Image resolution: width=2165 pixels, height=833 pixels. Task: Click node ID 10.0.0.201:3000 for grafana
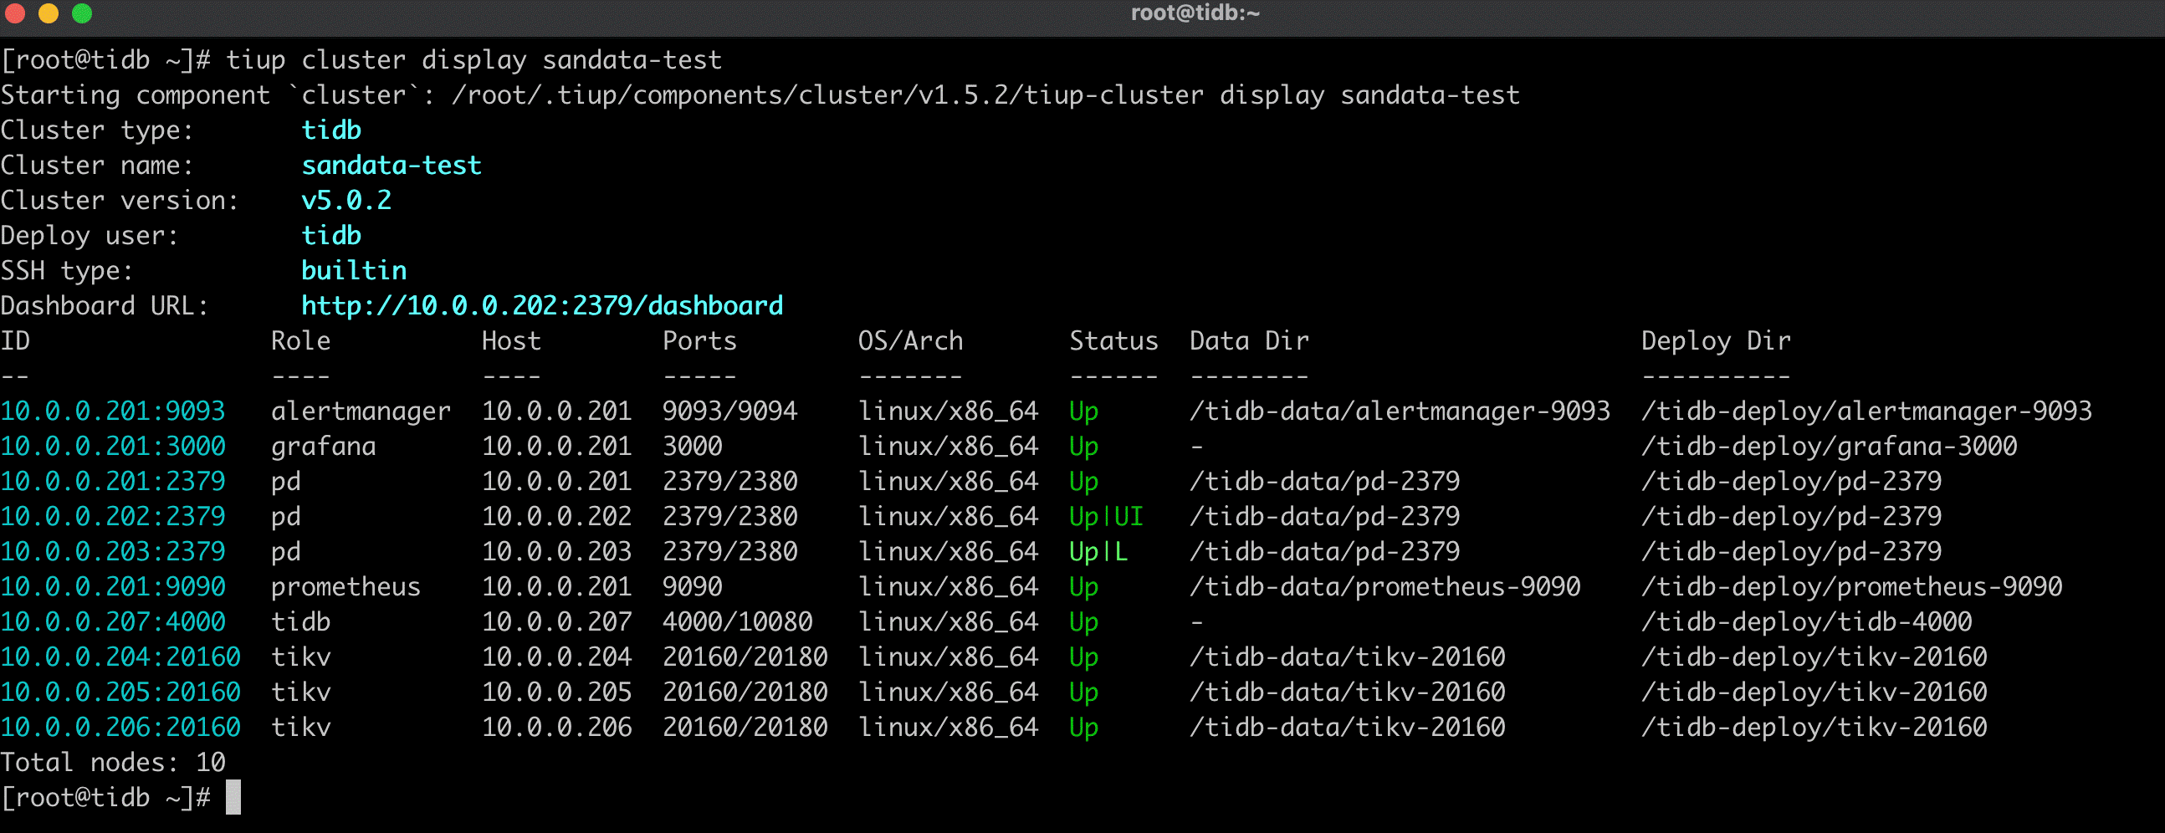113,447
